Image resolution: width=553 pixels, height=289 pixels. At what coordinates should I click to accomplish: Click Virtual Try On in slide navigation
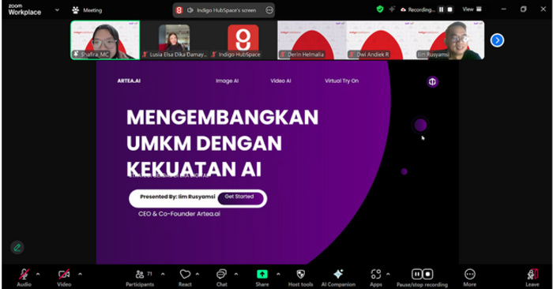coord(341,81)
